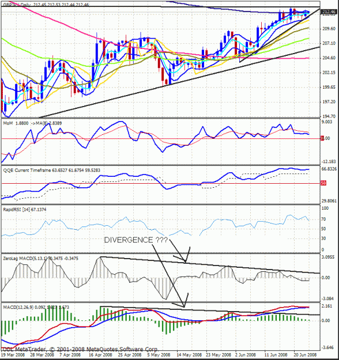Click the 2 Jun 2008 date label
This screenshot has height=360, width=339.
click(x=245, y=355)
